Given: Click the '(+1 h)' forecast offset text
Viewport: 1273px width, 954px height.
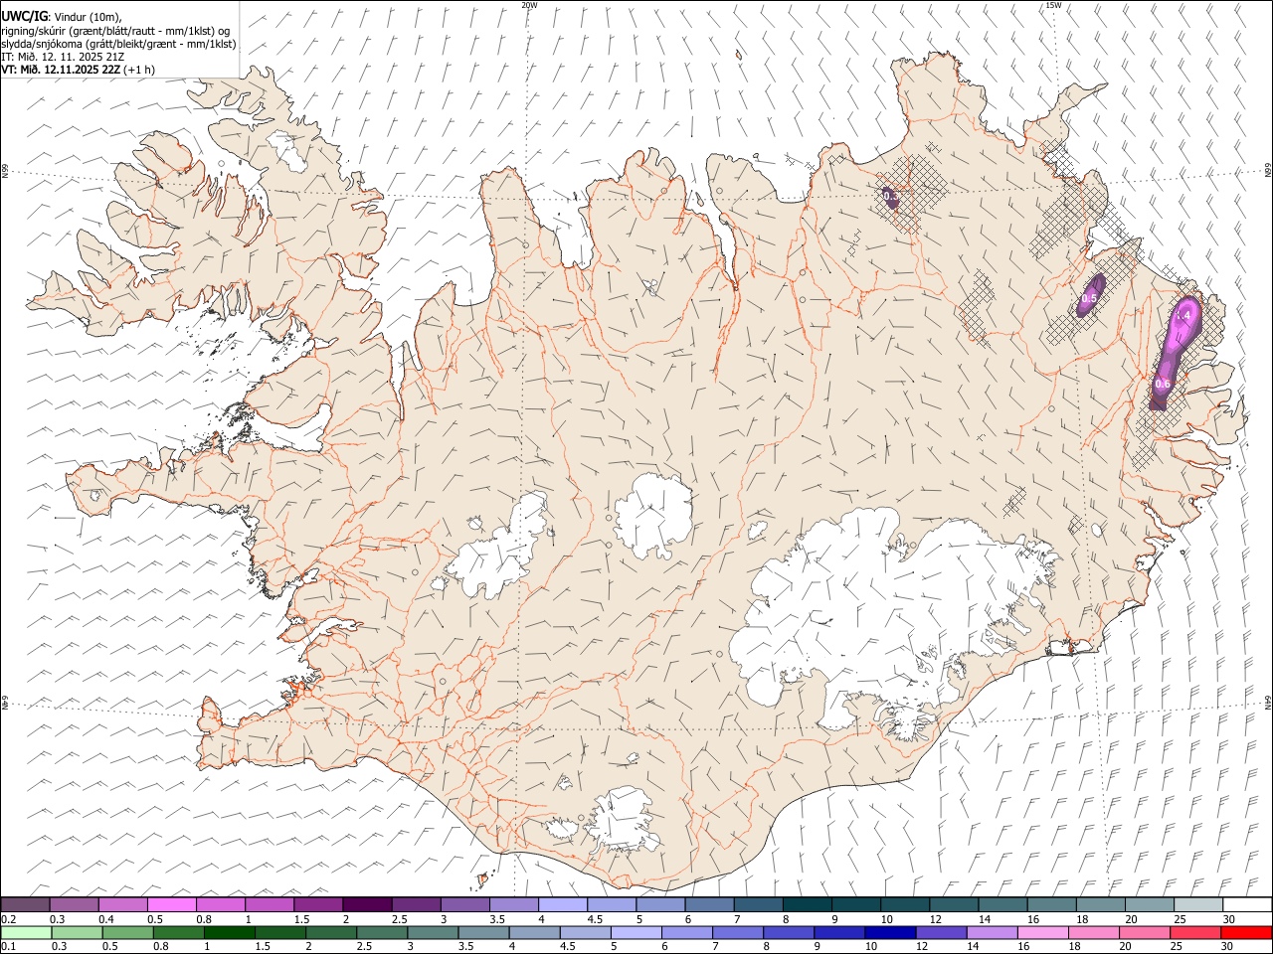Looking at the screenshot, I should click(x=140, y=70).
